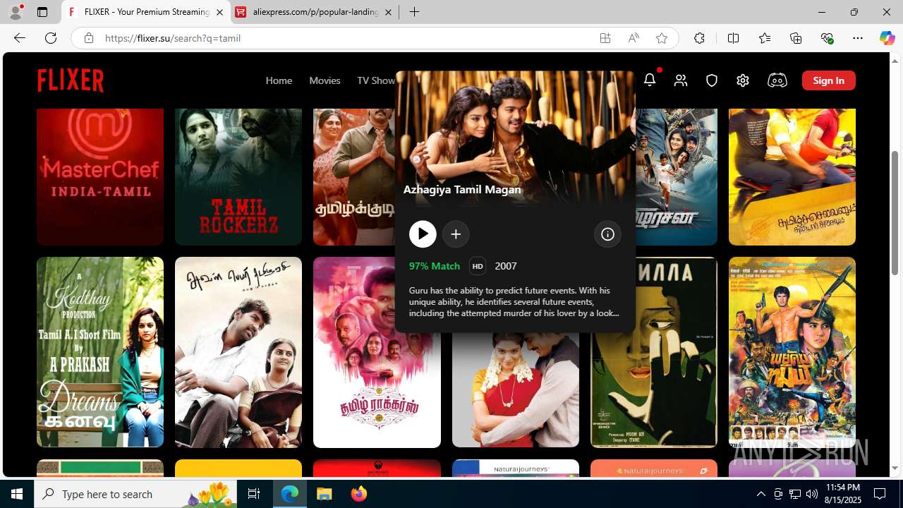Click the Azhagiya Tamil Magan title
The height and width of the screenshot is (508, 903).
[x=462, y=189]
